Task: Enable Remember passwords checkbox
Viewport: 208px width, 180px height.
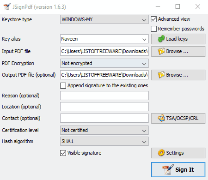Action: click(154, 29)
